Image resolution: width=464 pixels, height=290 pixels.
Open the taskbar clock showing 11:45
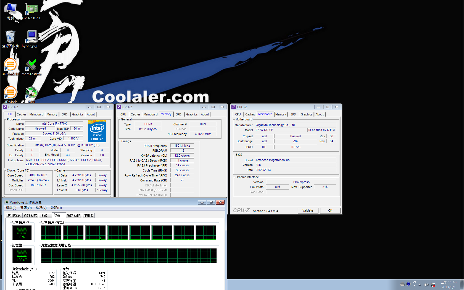(x=449, y=285)
